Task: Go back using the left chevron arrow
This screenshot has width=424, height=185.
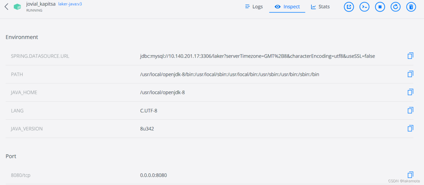Action: pos(6,7)
